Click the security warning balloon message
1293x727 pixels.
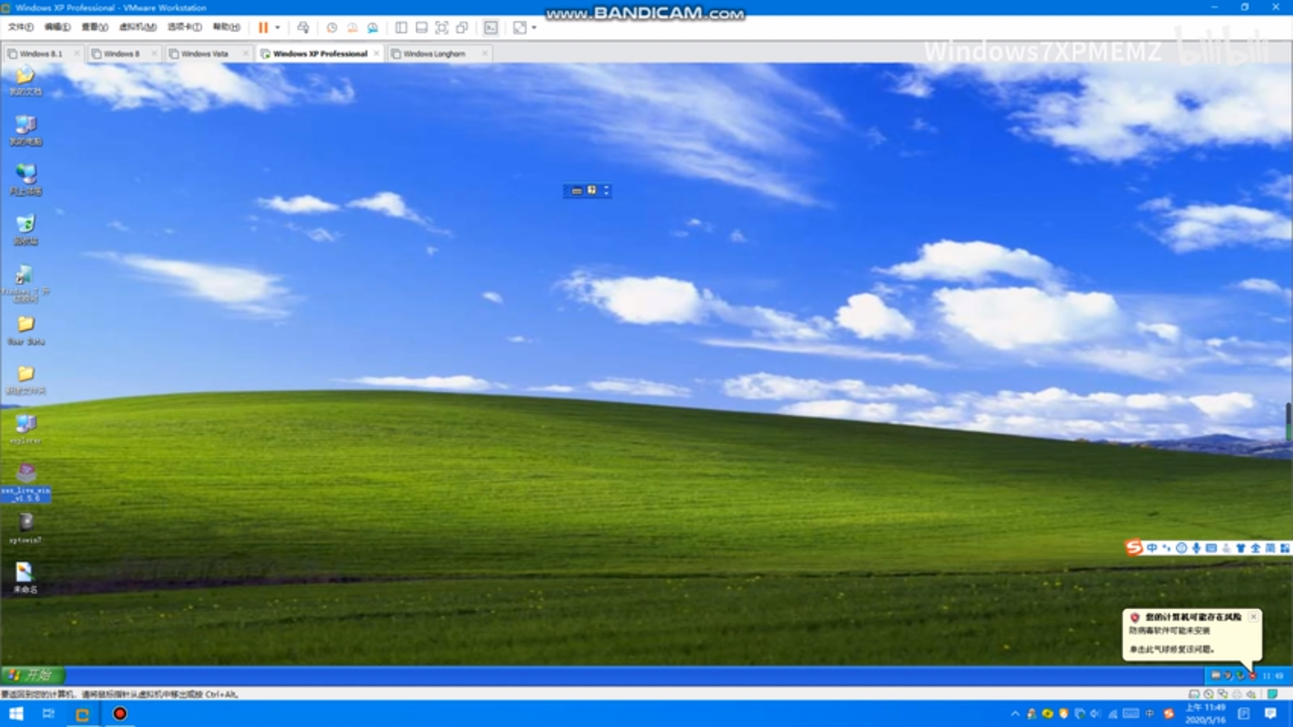(1191, 634)
